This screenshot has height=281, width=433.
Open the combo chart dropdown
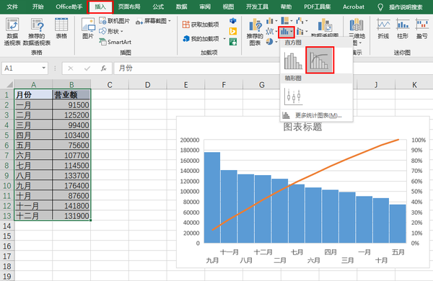[x=302, y=31]
